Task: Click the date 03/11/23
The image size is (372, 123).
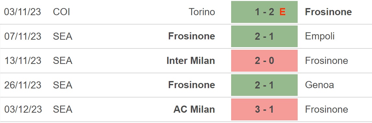Action: click(22, 12)
